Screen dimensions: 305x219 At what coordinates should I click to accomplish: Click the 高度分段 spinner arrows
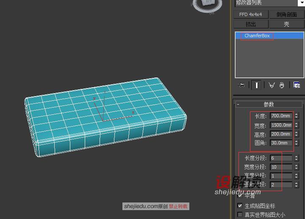click(296, 176)
